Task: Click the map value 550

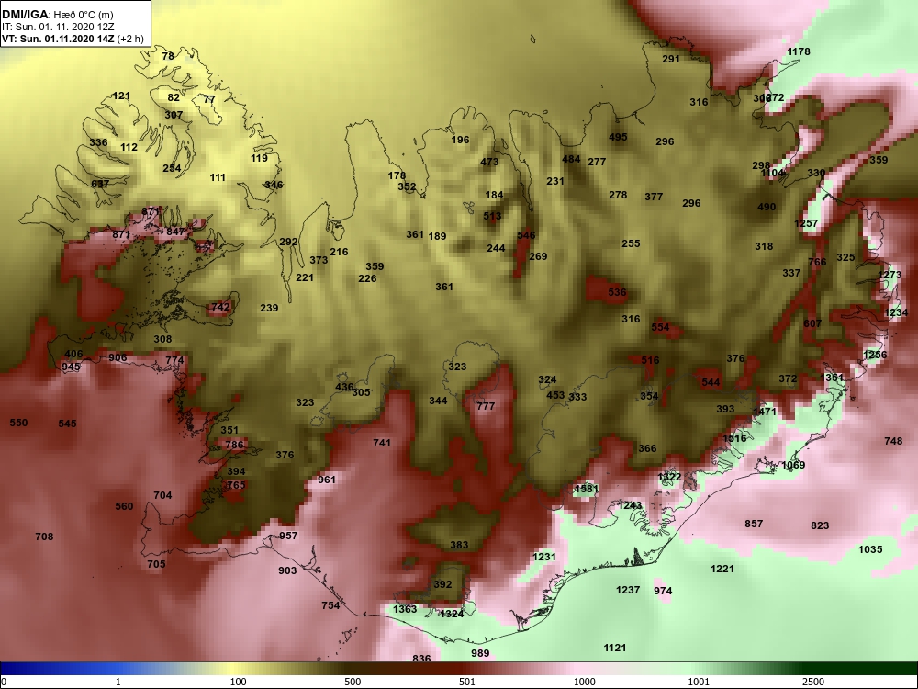Action: pos(18,423)
